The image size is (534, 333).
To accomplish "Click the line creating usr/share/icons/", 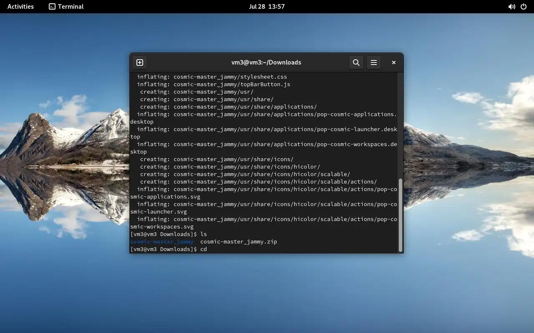I will 217,159.
